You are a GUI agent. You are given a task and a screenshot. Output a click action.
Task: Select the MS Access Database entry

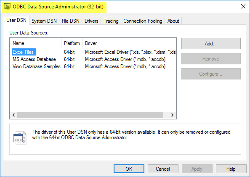[34, 59]
